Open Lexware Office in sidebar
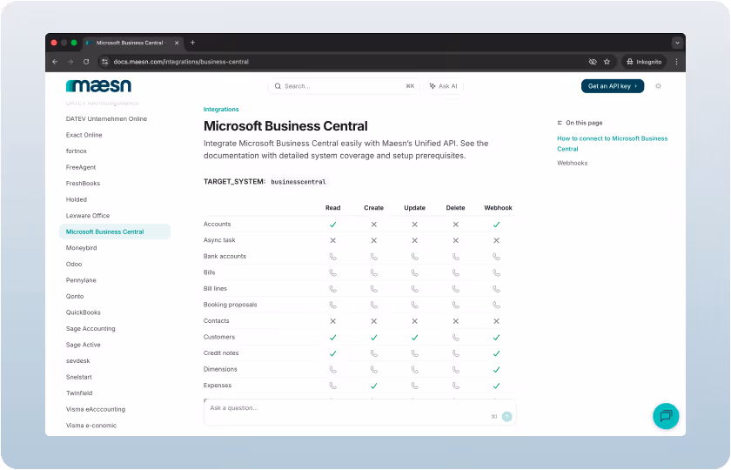731x470 pixels. (88, 216)
